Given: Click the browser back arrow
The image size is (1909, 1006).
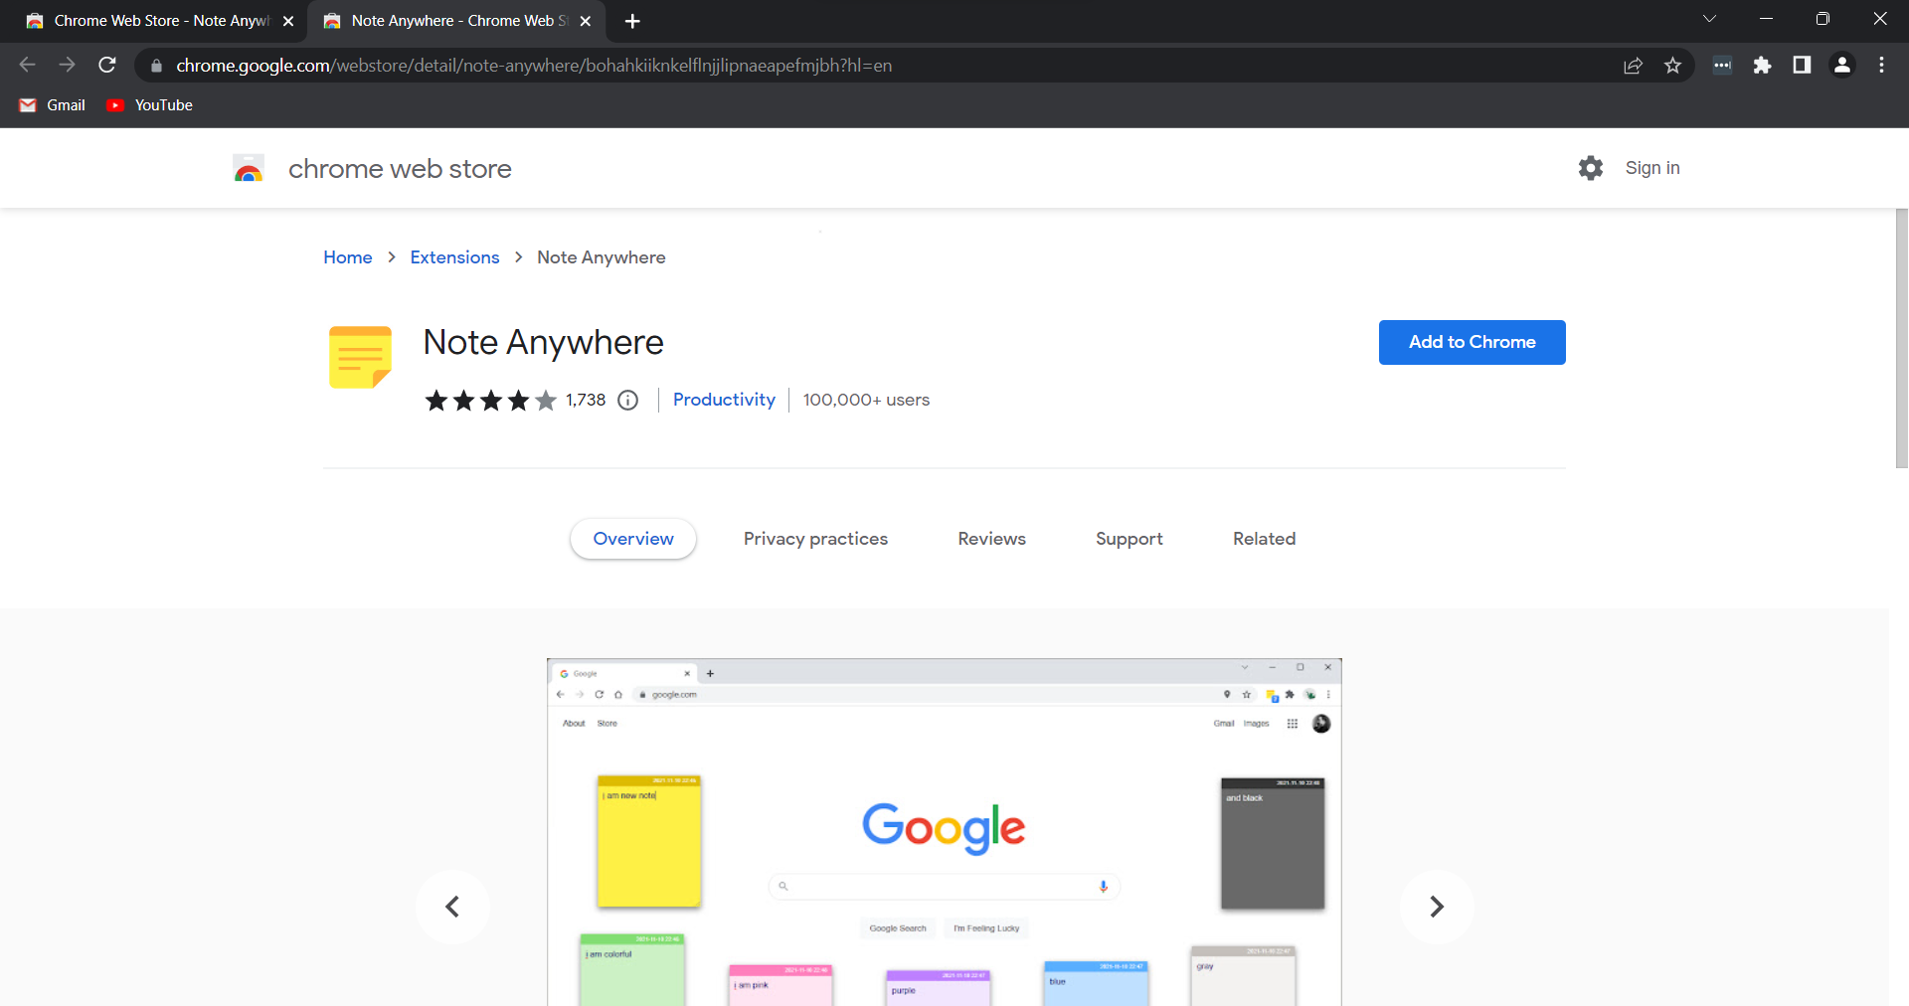Looking at the screenshot, I should (x=27, y=65).
